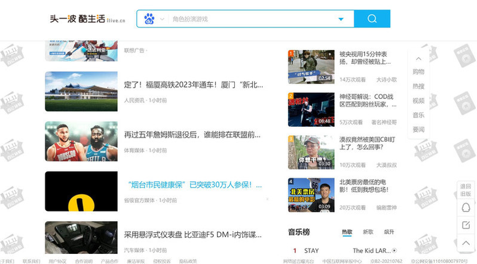477x264 pixels.
Task: Click the feedback edit icon
Action: [466, 225]
